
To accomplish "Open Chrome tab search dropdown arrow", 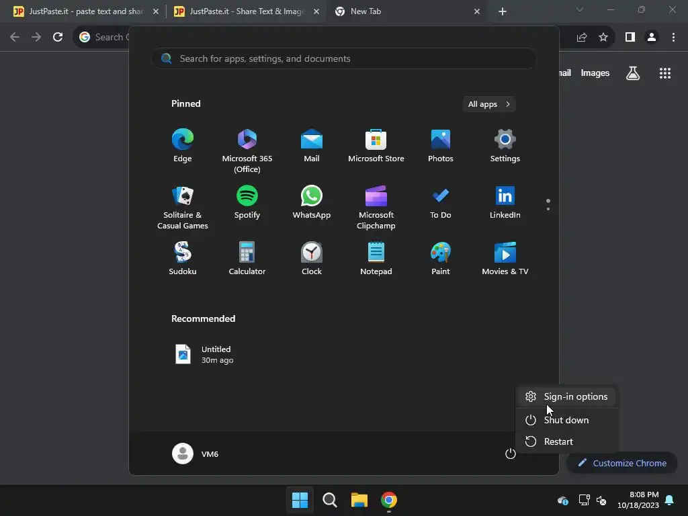I will point(580,9).
